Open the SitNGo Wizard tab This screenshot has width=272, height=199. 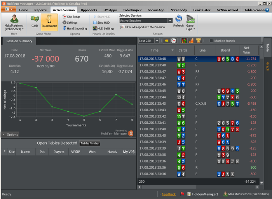pos(227,10)
